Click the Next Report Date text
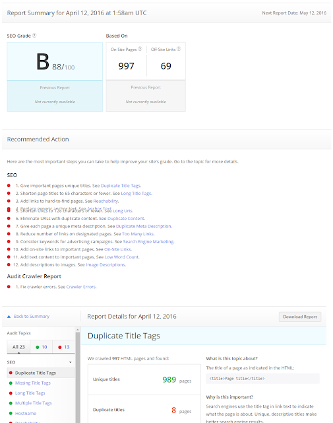 point(294,13)
